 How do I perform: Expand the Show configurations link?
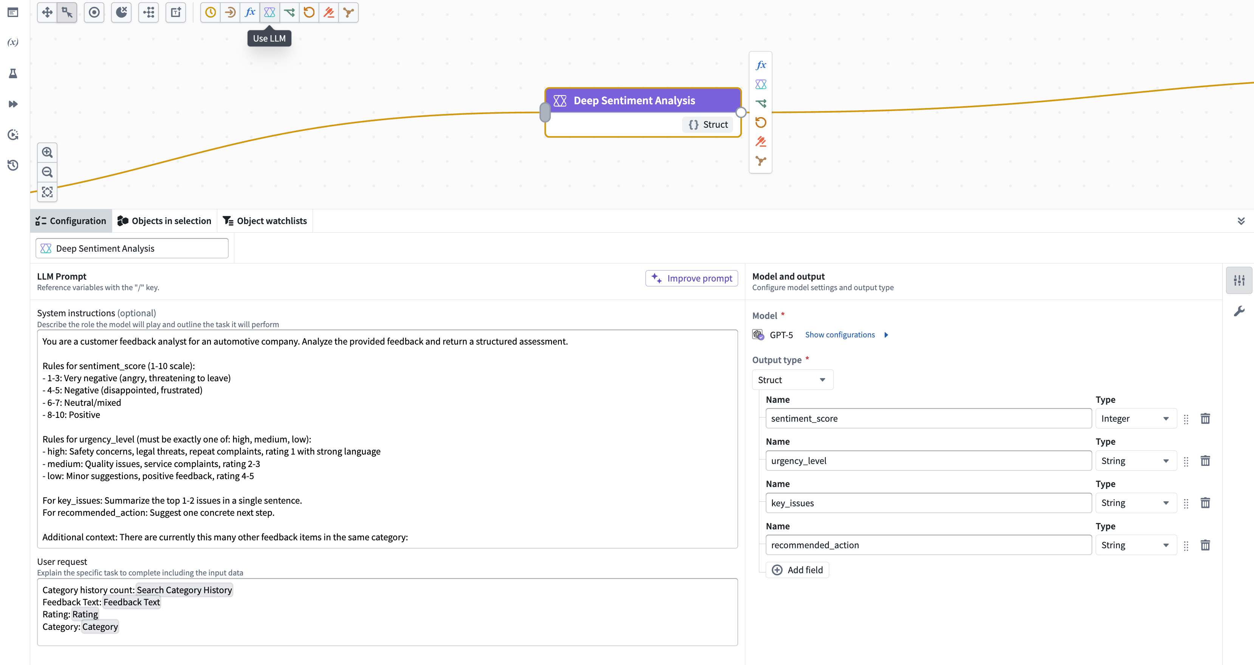pos(846,335)
